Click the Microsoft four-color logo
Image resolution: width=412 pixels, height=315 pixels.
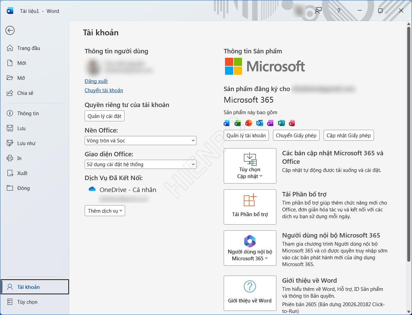(233, 66)
